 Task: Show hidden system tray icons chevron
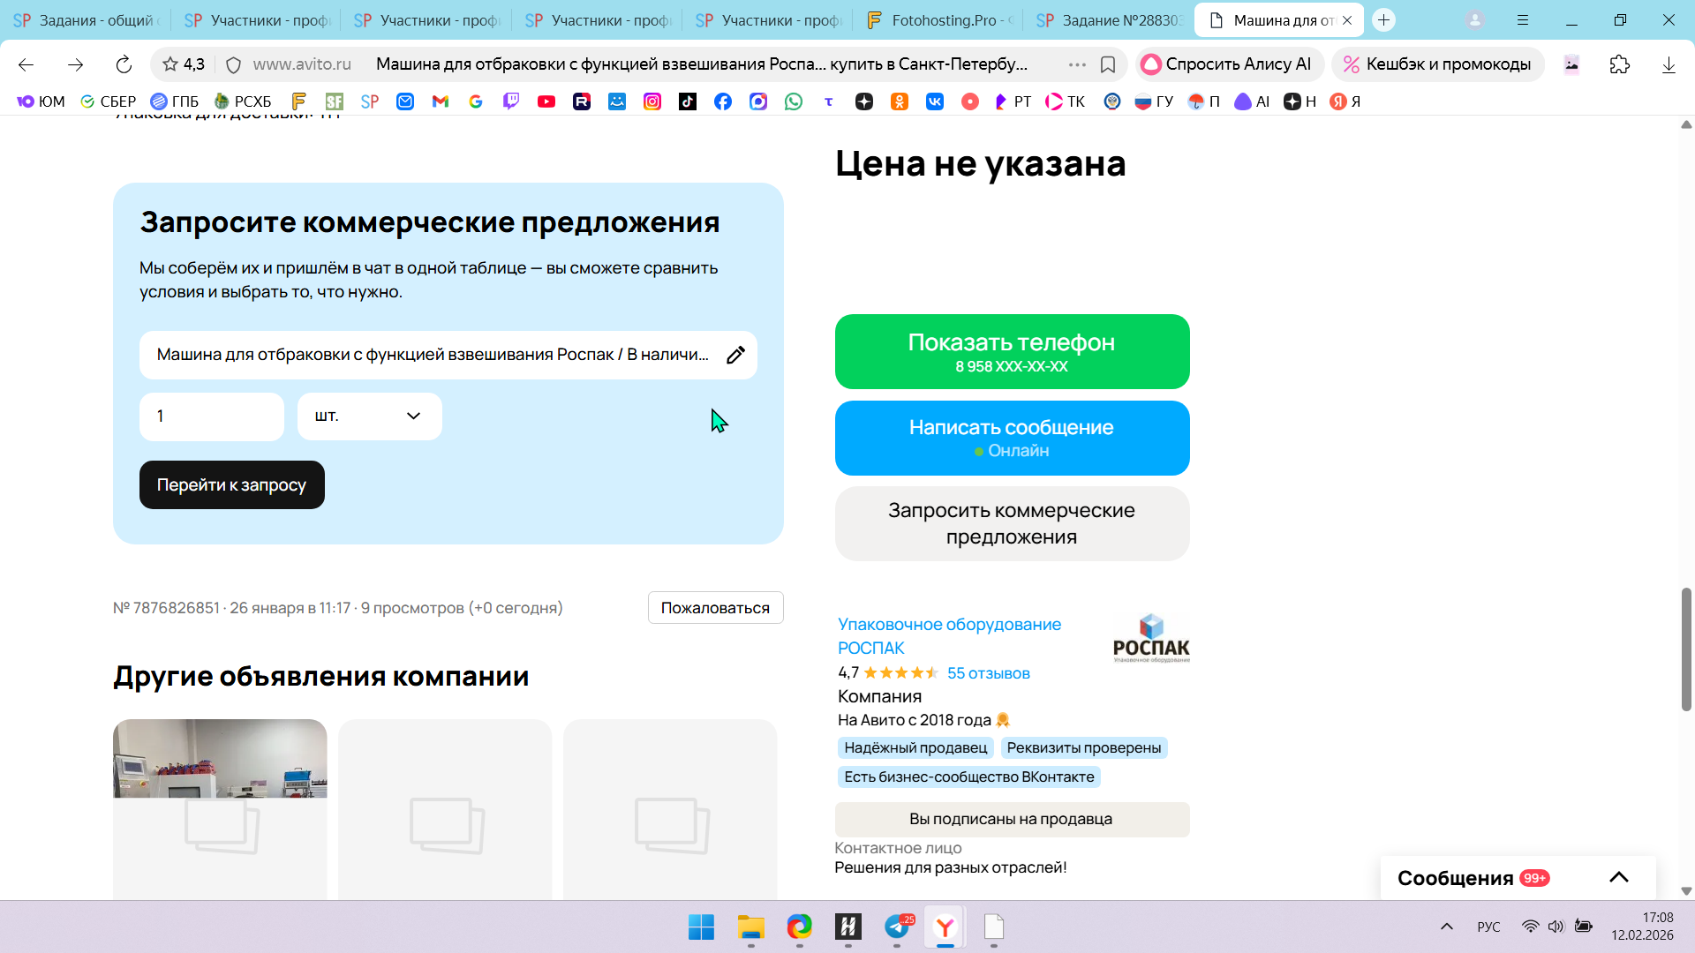click(x=1446, y=927)
